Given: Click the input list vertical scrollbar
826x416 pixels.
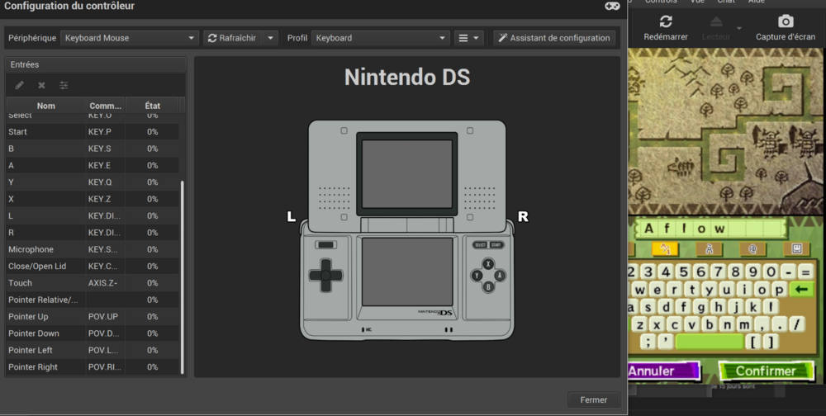Looking at the screenshot, I should click(x=183, y=272).
